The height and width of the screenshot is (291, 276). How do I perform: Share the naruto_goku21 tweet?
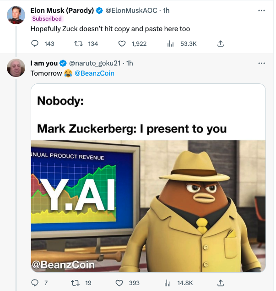(x=220, y=283)
